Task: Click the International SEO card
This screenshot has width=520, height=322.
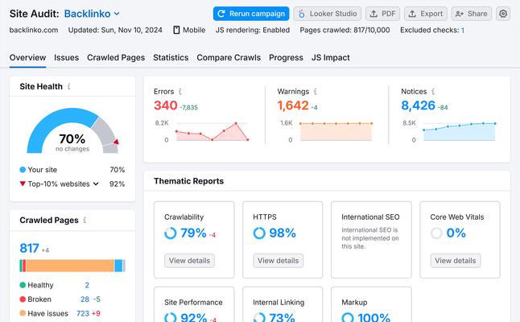Action: tap(371, 239)
